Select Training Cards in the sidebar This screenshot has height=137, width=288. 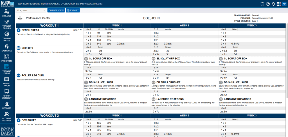(x=7, y=69)
